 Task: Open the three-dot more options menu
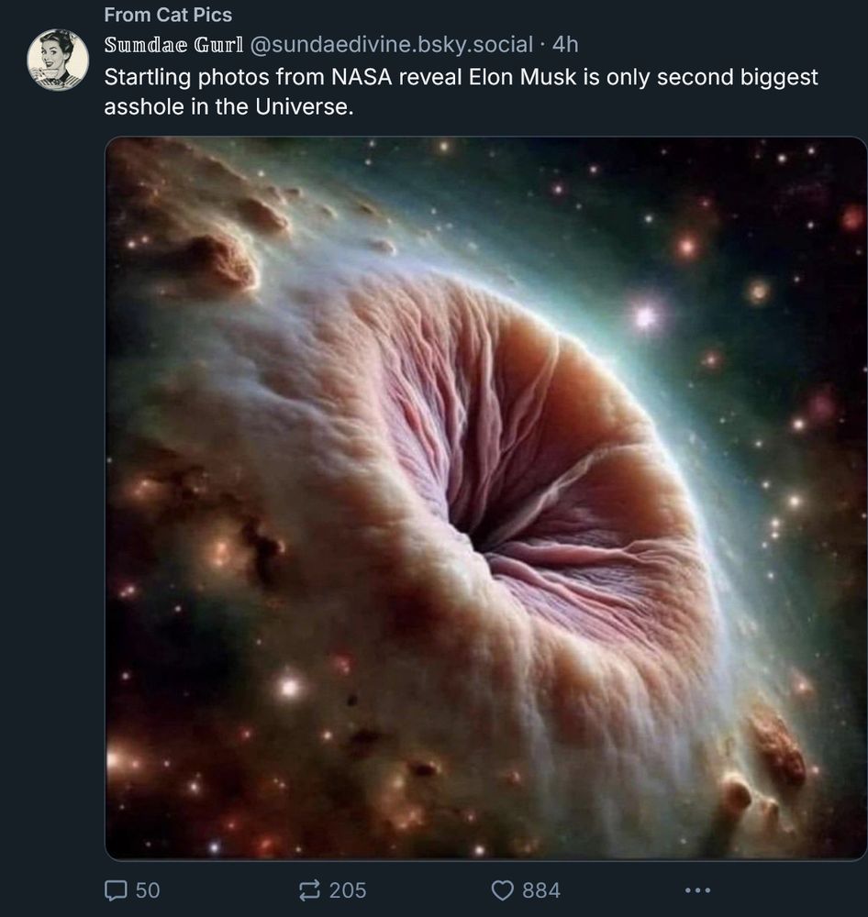coord(697,889)
